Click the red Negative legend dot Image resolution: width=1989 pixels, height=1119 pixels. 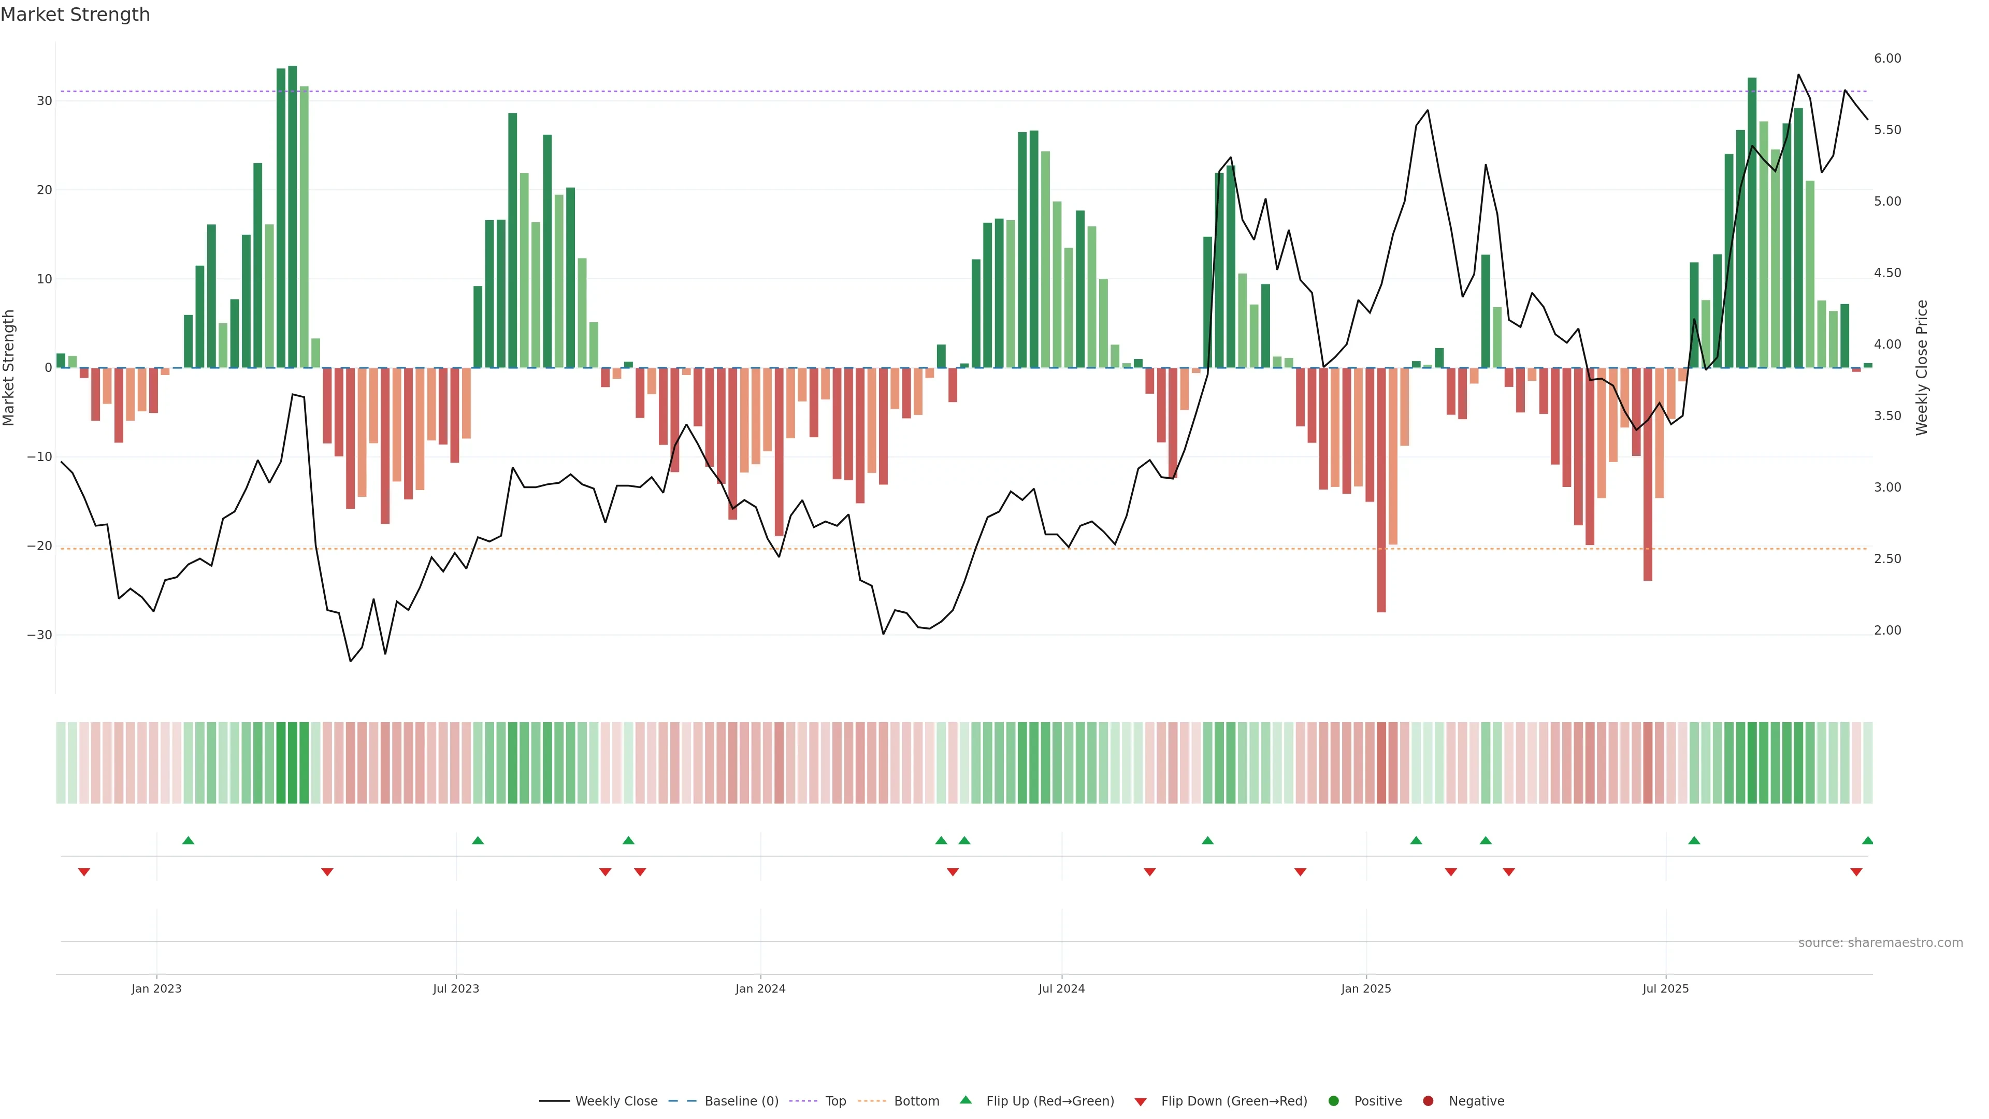click(x=1428, y=1100)
